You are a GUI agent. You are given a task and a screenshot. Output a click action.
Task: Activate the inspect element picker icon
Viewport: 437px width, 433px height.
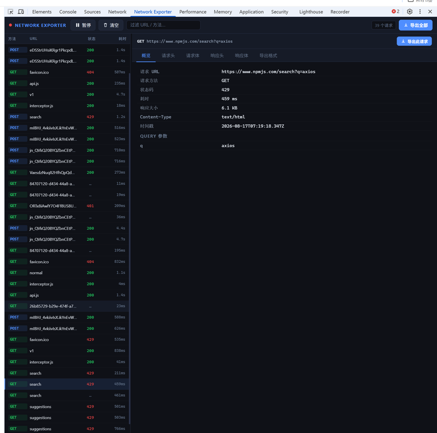pos(10,11)
